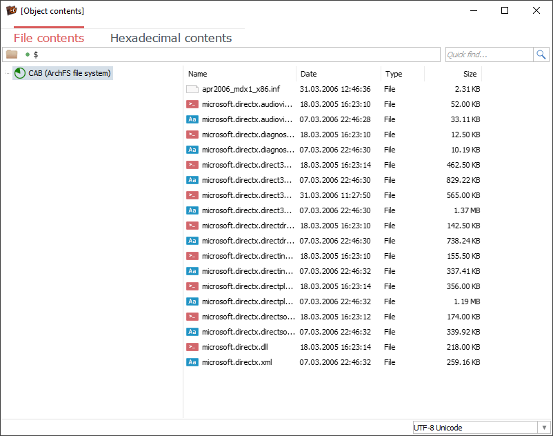Select the file name microsoft.directx.dll
This screenshot has height=436, width=553.
[235, 347]
